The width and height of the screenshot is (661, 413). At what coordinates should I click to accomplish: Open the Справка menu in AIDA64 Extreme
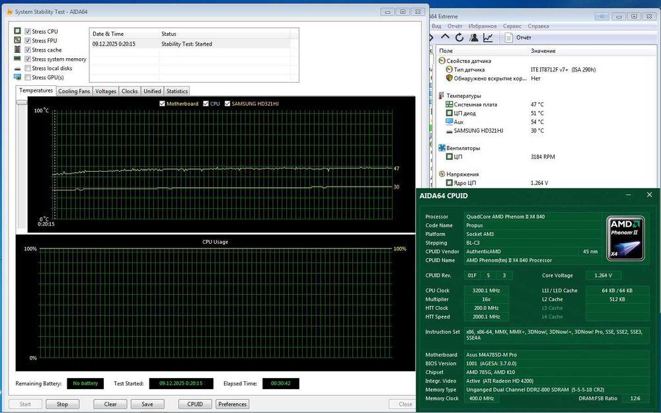coord(538,26)
